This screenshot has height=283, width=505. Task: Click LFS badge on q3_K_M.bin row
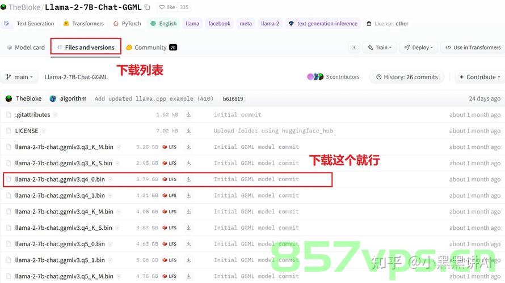(x=170, y=147)
